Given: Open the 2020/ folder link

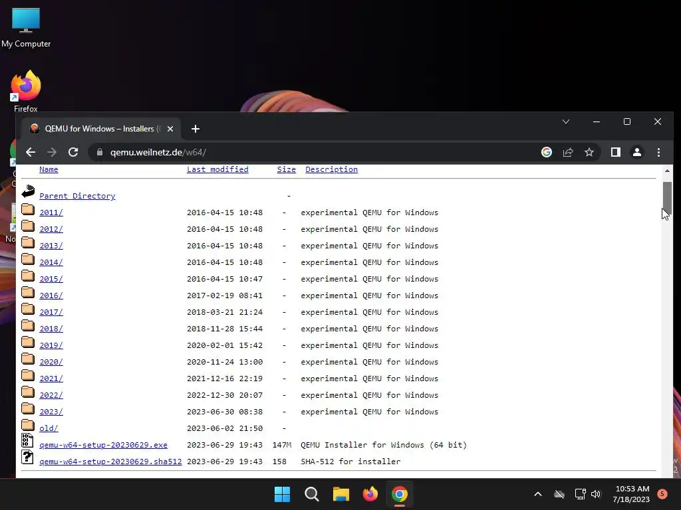Looking at the screenshot, I should click(51, 362).
